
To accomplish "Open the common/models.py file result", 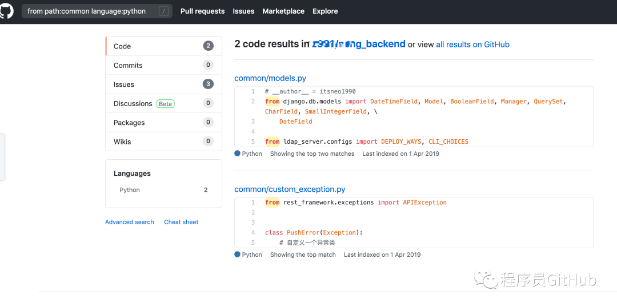I will (270, 78).
